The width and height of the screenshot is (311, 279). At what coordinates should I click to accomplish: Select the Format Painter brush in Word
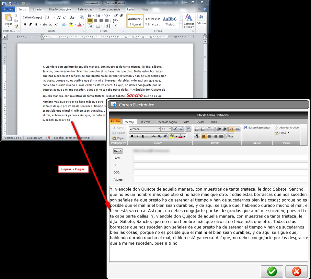coord(16,26)
